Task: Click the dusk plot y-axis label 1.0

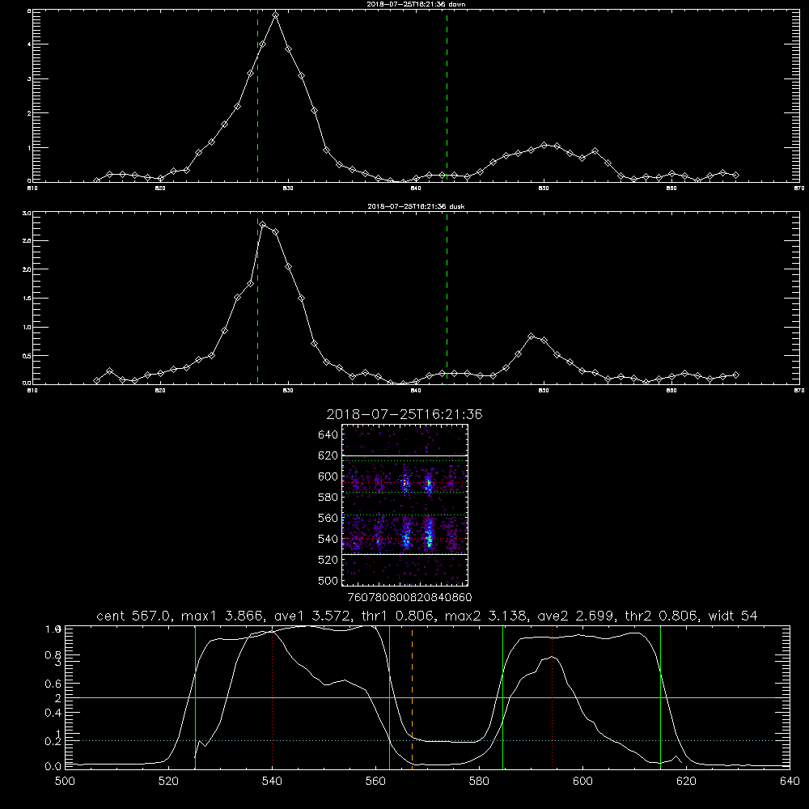Action: pos(28,327)
